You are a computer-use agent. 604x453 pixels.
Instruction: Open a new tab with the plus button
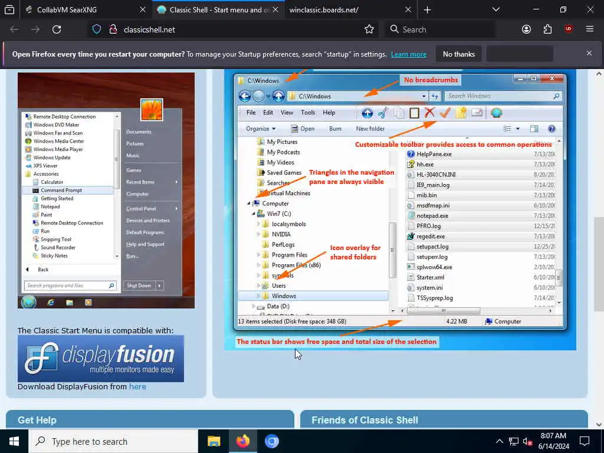pyautogui.click(x=427, y=9)
